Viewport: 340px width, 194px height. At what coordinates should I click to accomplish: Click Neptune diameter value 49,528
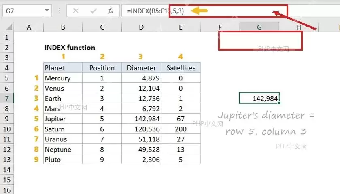tap(141, 150)
